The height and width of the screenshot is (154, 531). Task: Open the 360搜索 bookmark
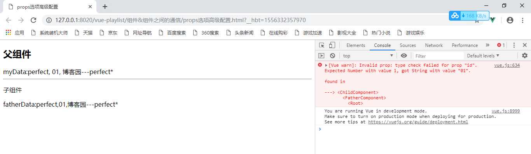click(206, 33)
